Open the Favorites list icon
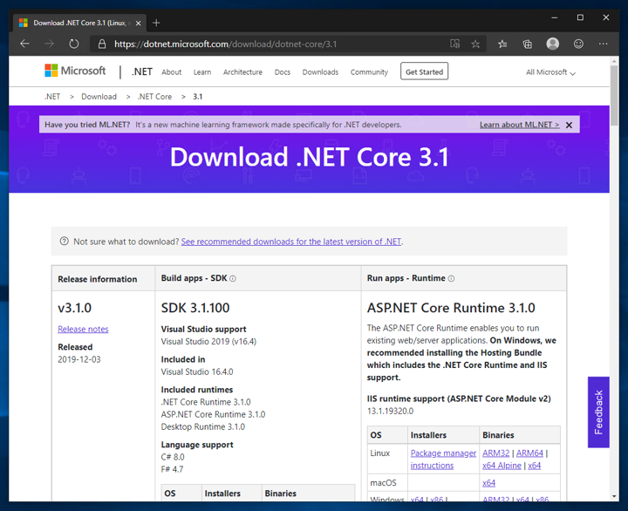Image resolution: width=628 pixels, height=511 pixels. click(502, 44)
